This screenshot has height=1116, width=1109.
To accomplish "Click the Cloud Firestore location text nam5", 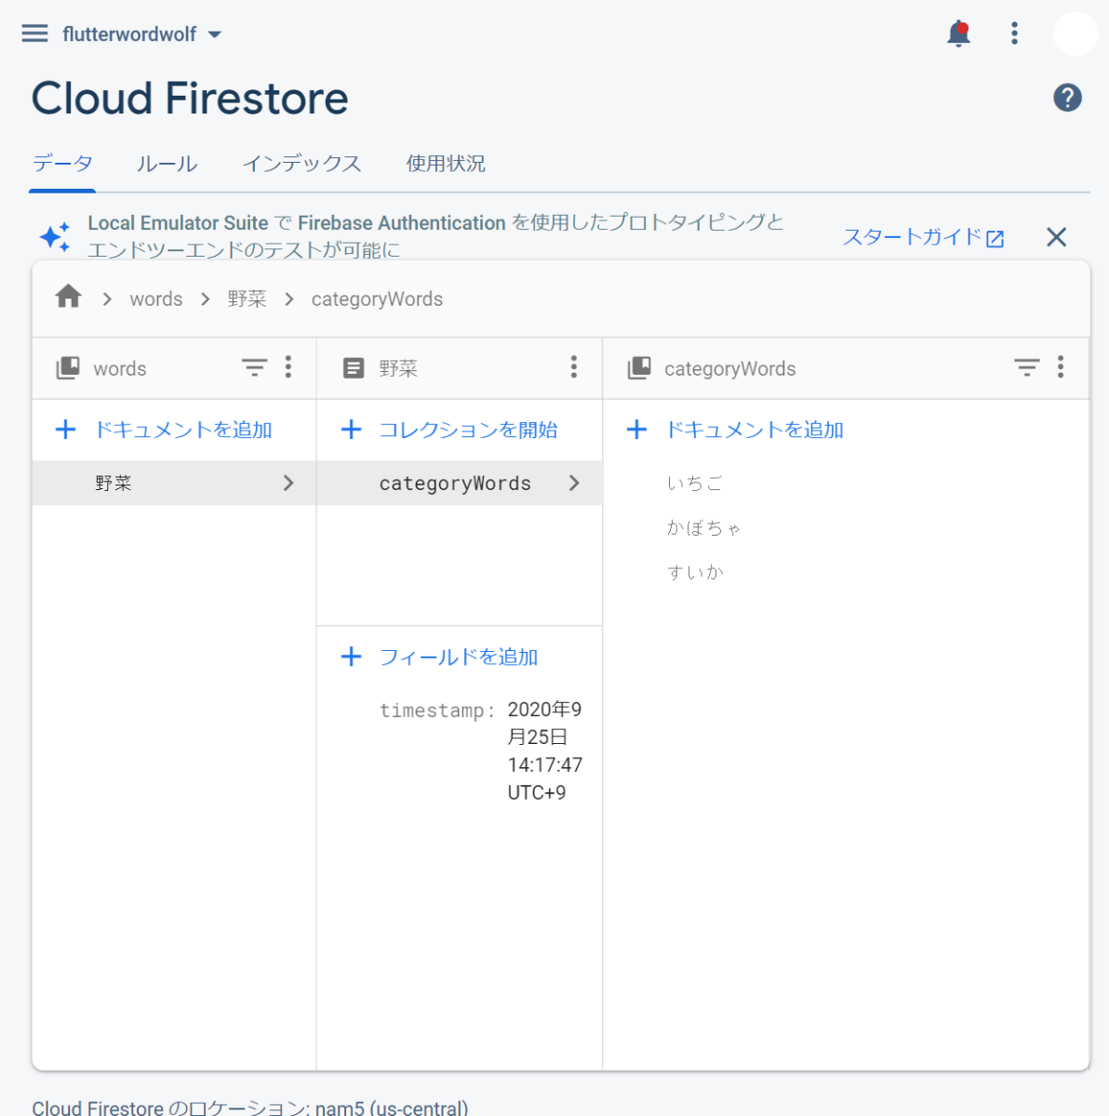I will tap(250, 1108).
